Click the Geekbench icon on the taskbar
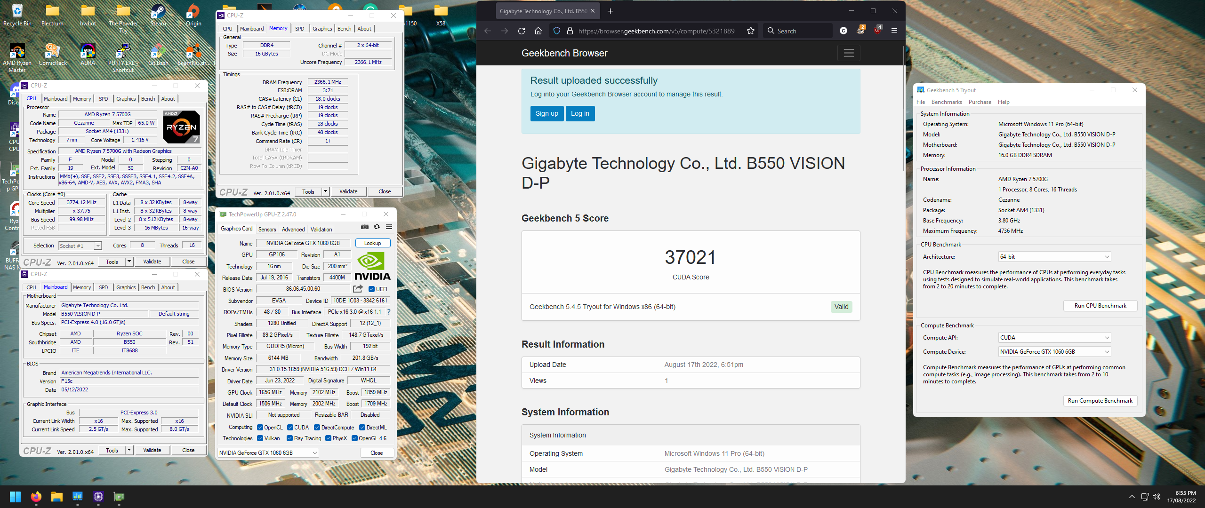1205x508 pixels. point(78,497)
